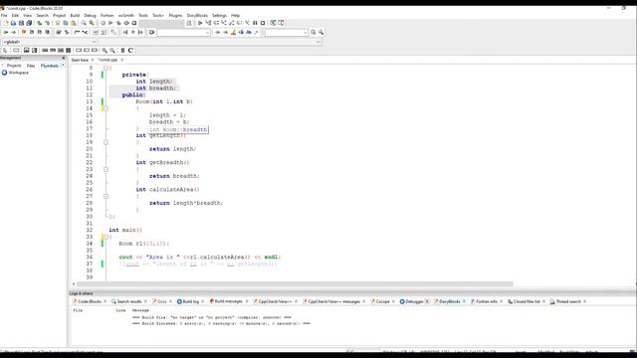Pause the debugger with Break icon
This screenshot has width=637, height=358.
(255, 23)
